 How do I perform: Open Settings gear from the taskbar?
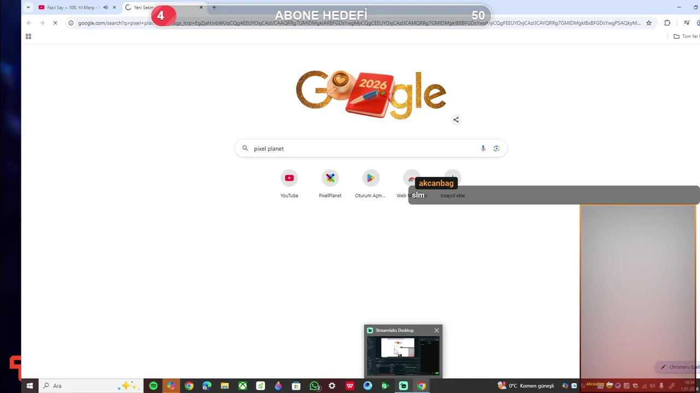332,386
